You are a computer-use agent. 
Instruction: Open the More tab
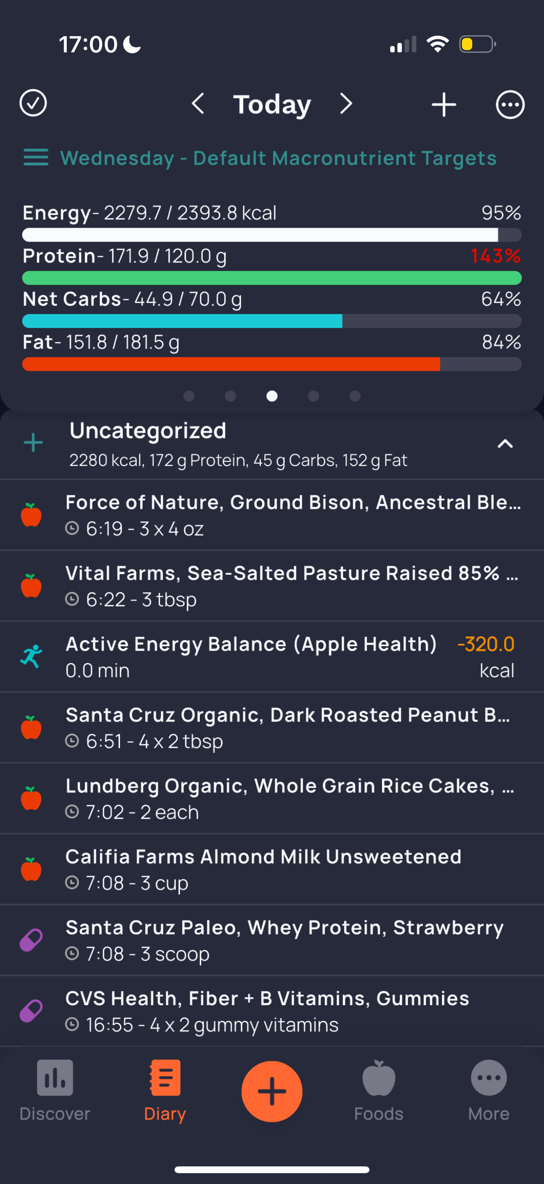[x=489, y=1091]
